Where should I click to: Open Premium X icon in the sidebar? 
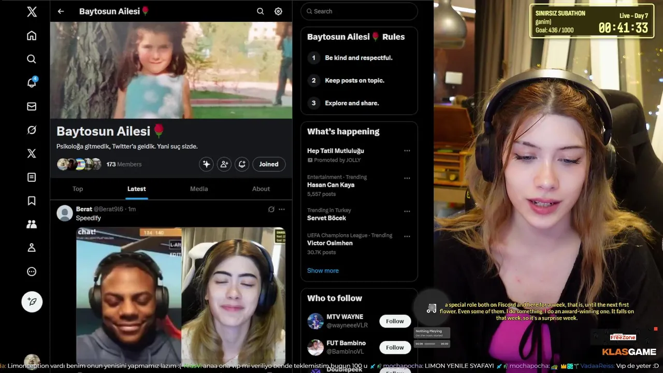pyautogui.click(x=32, y=153)
